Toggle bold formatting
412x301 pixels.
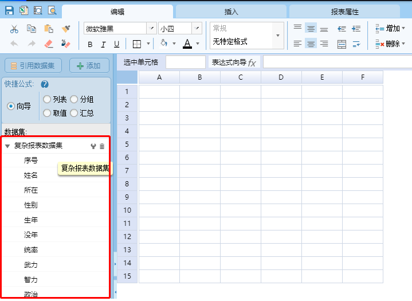90,44
